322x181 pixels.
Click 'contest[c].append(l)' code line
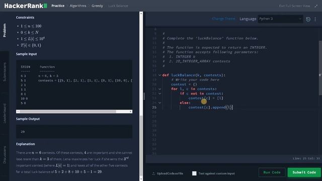point(211,107)
